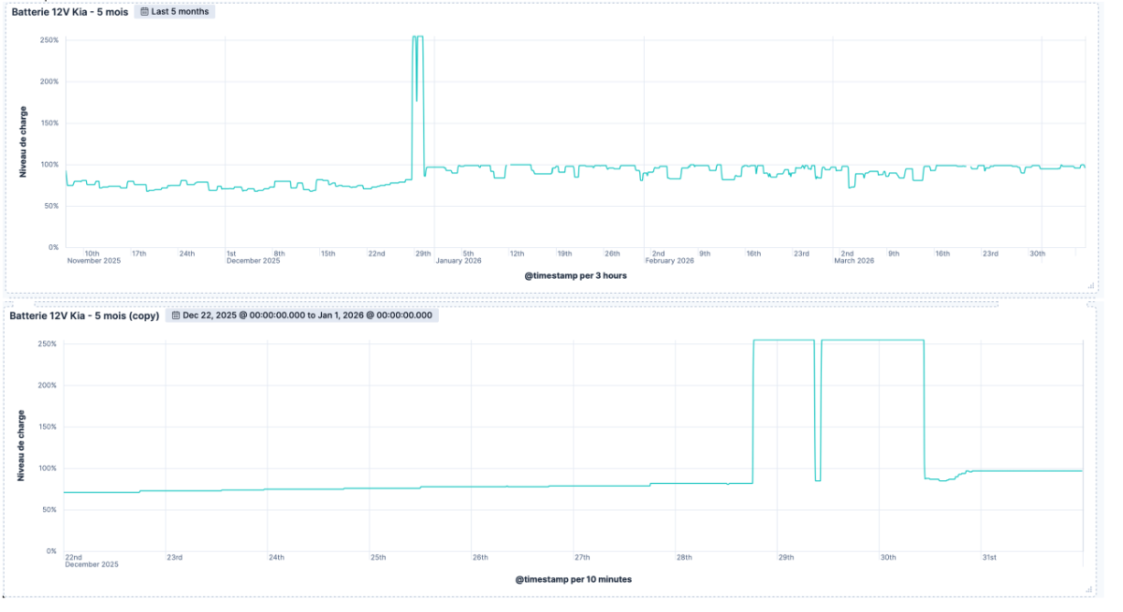This screenshot has width=1123, height=612.
Task: Click the '@timestamp per 3 hours' axis title
Action: (576, 276)
